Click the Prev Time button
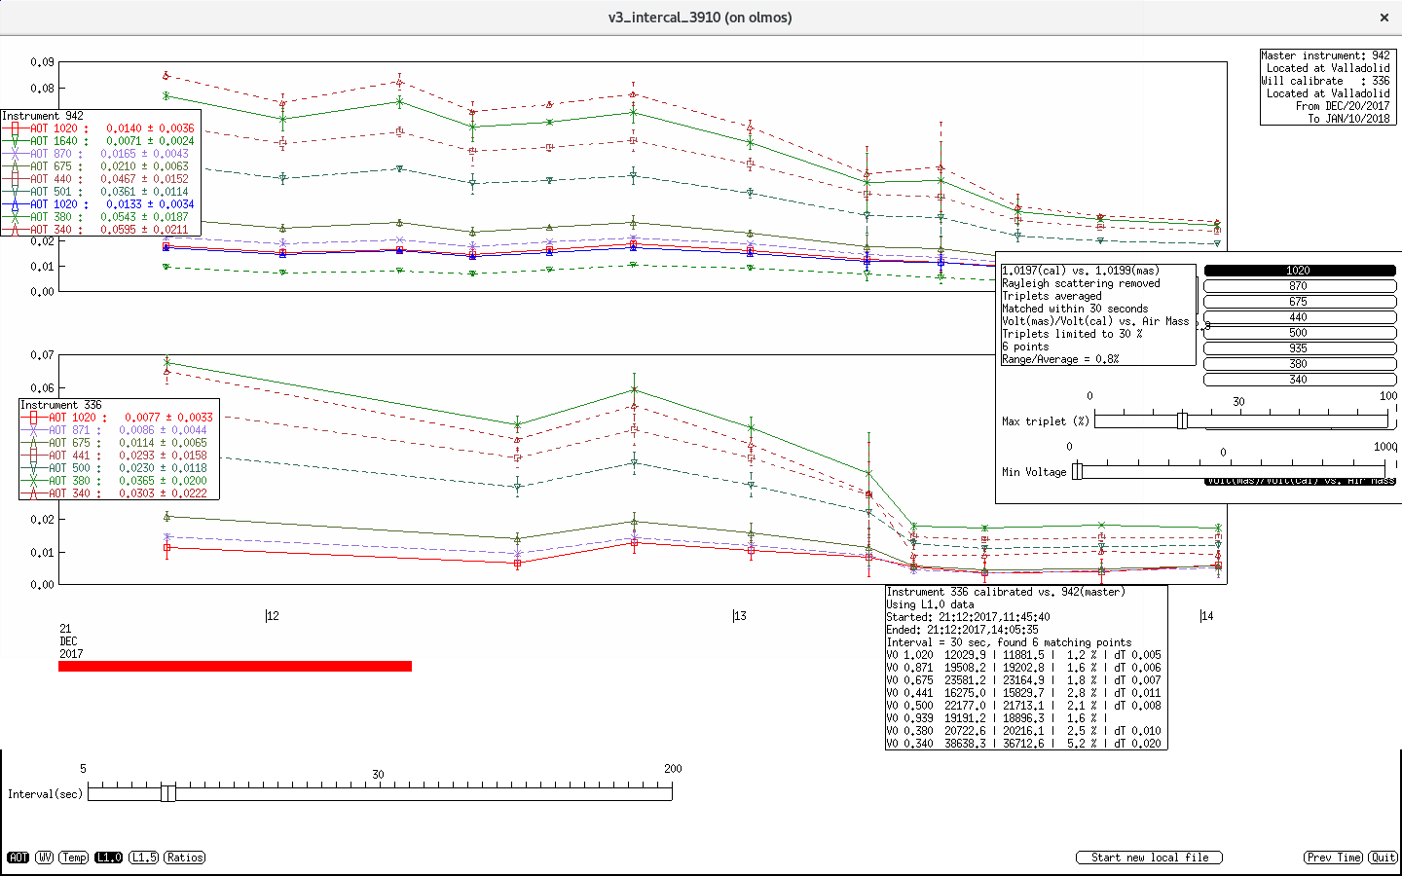The width and height of the screenshot is (1402, 876). pyautogui.click(x=1334, y=858)
